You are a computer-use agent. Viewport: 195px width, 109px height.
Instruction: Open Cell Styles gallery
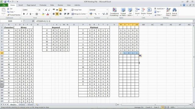pos(130,12)
